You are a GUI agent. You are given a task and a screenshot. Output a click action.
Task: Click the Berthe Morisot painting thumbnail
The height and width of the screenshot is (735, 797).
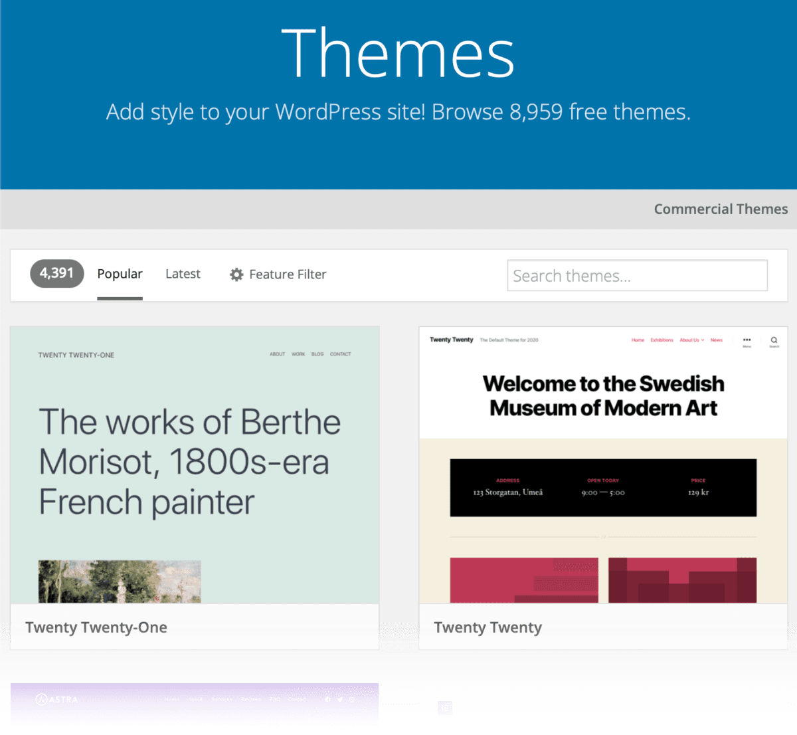pos(118,580)
